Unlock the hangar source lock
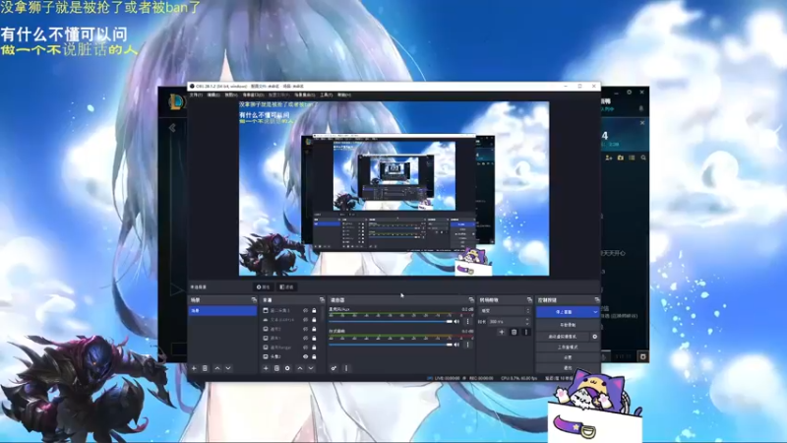 [314, 348]
